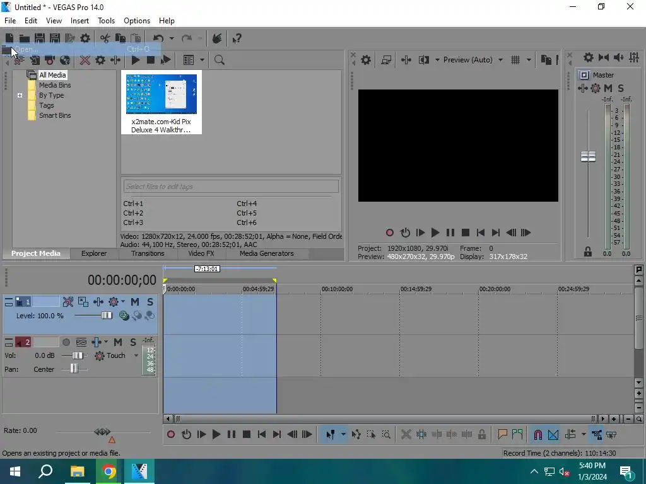Arm audio track 2 for recording

click(x=66, y=342)
